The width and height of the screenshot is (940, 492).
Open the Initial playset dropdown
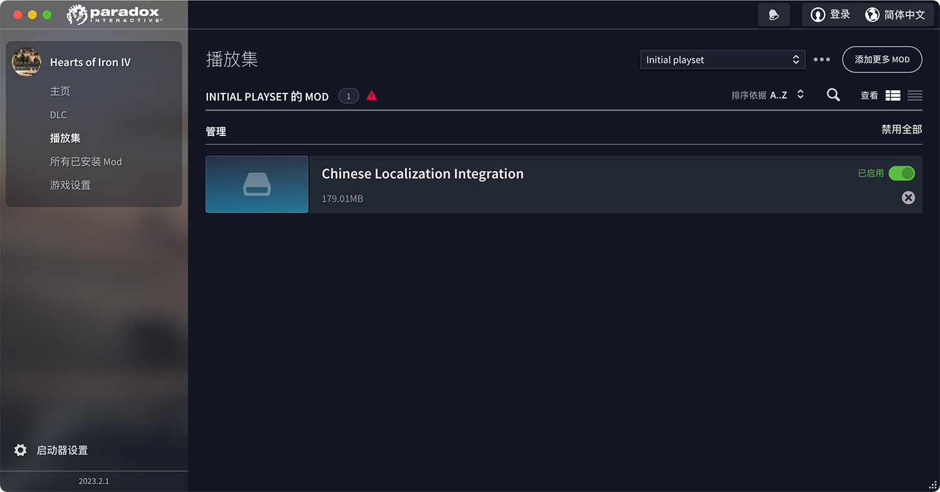coord(723,60)
